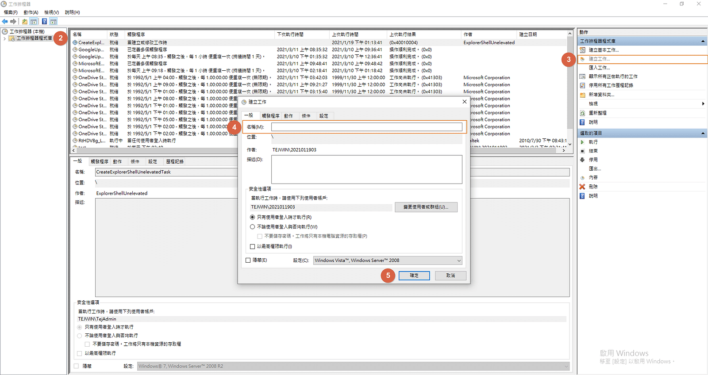Click the 建立基本工作 action icon
The width and height of the screenshot is (708, 375).
(x=582, y=50)
